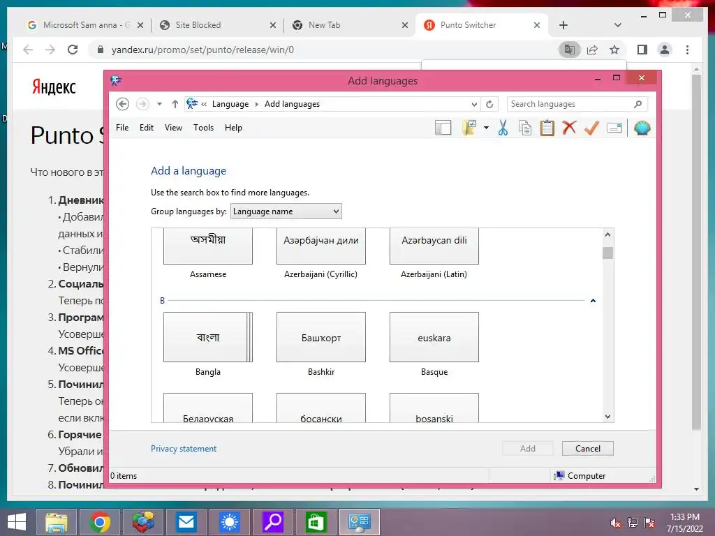Collapse the B language group
Image resolution: width=715 pixels, height=536 pixels.
point(593,300)
